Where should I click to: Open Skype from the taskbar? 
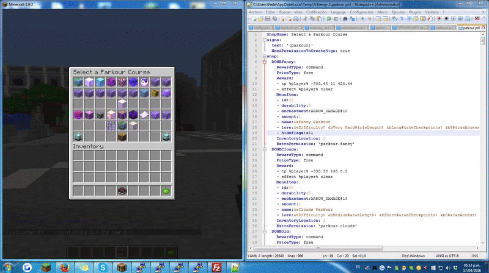pyautogui.click(x=103, y=267)
